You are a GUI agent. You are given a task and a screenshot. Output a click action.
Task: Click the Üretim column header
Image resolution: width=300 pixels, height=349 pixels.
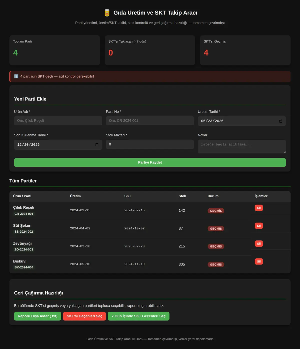click(x=75, y=196)
